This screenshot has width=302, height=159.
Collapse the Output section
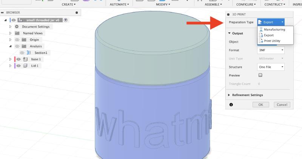(x=229, y=33)
